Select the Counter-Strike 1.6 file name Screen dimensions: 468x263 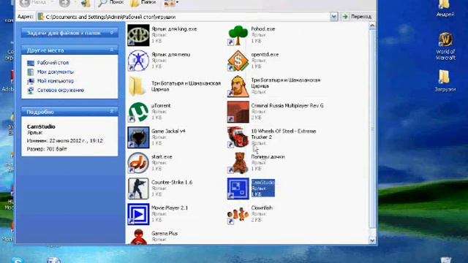(x=172, y=182)
